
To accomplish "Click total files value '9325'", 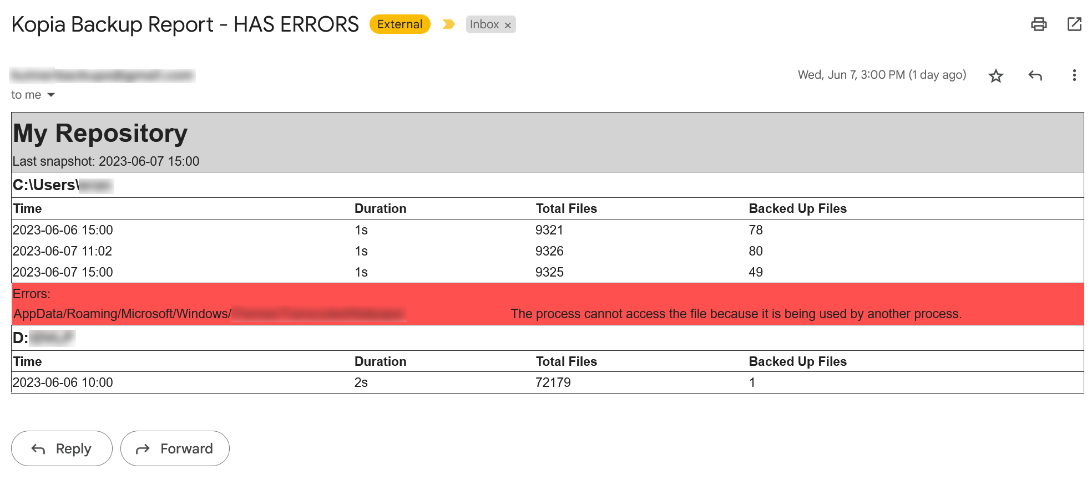I will click(x=549, y=272).
